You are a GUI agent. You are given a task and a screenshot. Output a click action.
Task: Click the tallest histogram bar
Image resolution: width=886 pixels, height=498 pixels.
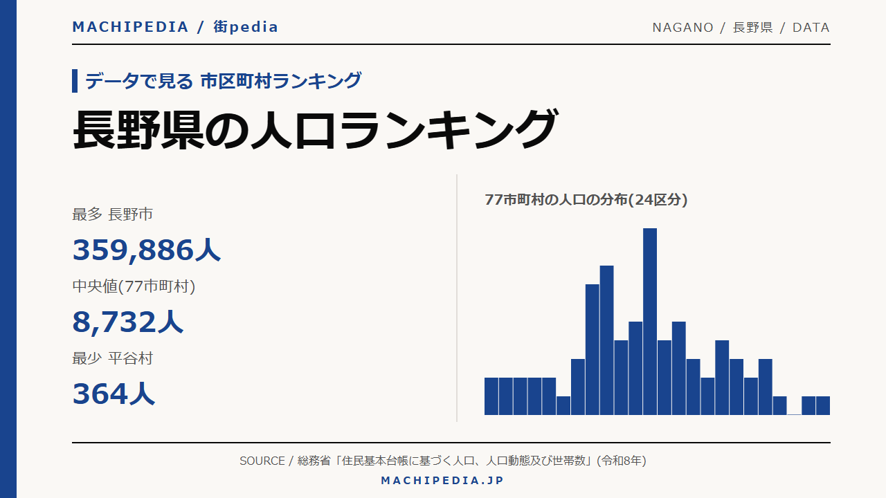650,322
